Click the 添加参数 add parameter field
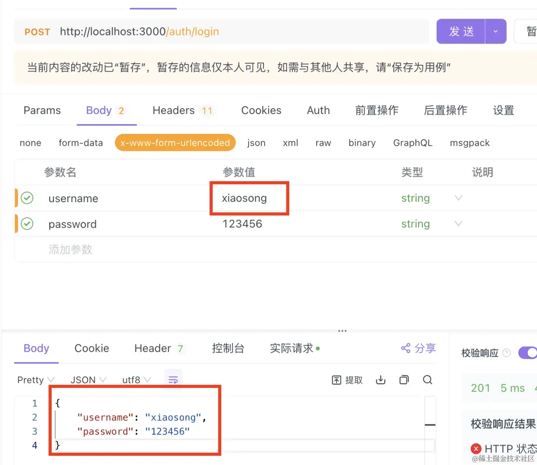 point(70,249)
